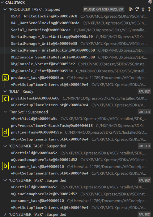153x217 pixels.
Task: Select the DbgConsole_Vprintf@0x000055c2 frame
Action: click(x=77, y=64)
